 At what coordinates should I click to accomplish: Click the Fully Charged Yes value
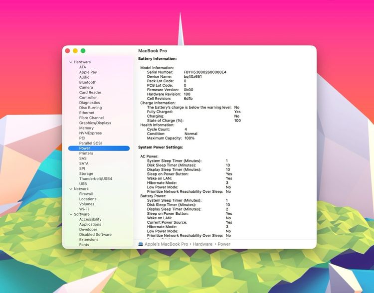[237, 112]
